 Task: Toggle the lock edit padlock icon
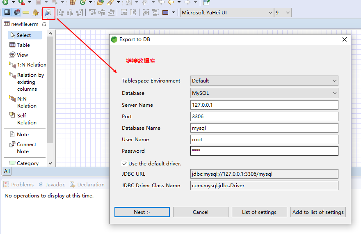click(x=35, y=12)
